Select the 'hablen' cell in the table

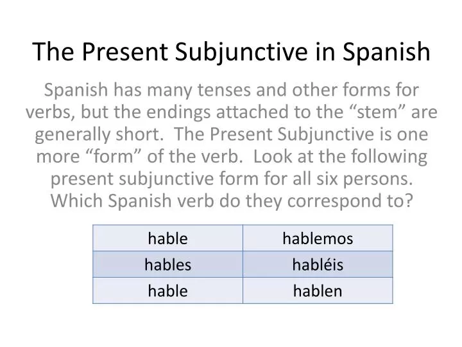(x=318, y=290)
